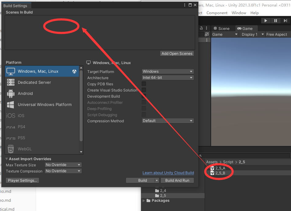
Task: Click platform list scroll down arrow
Action: [81, 152]
